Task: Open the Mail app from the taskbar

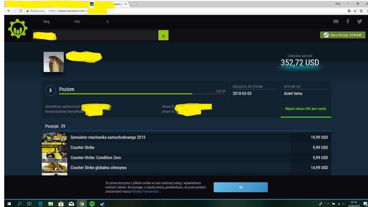Action: click(72, 204)
